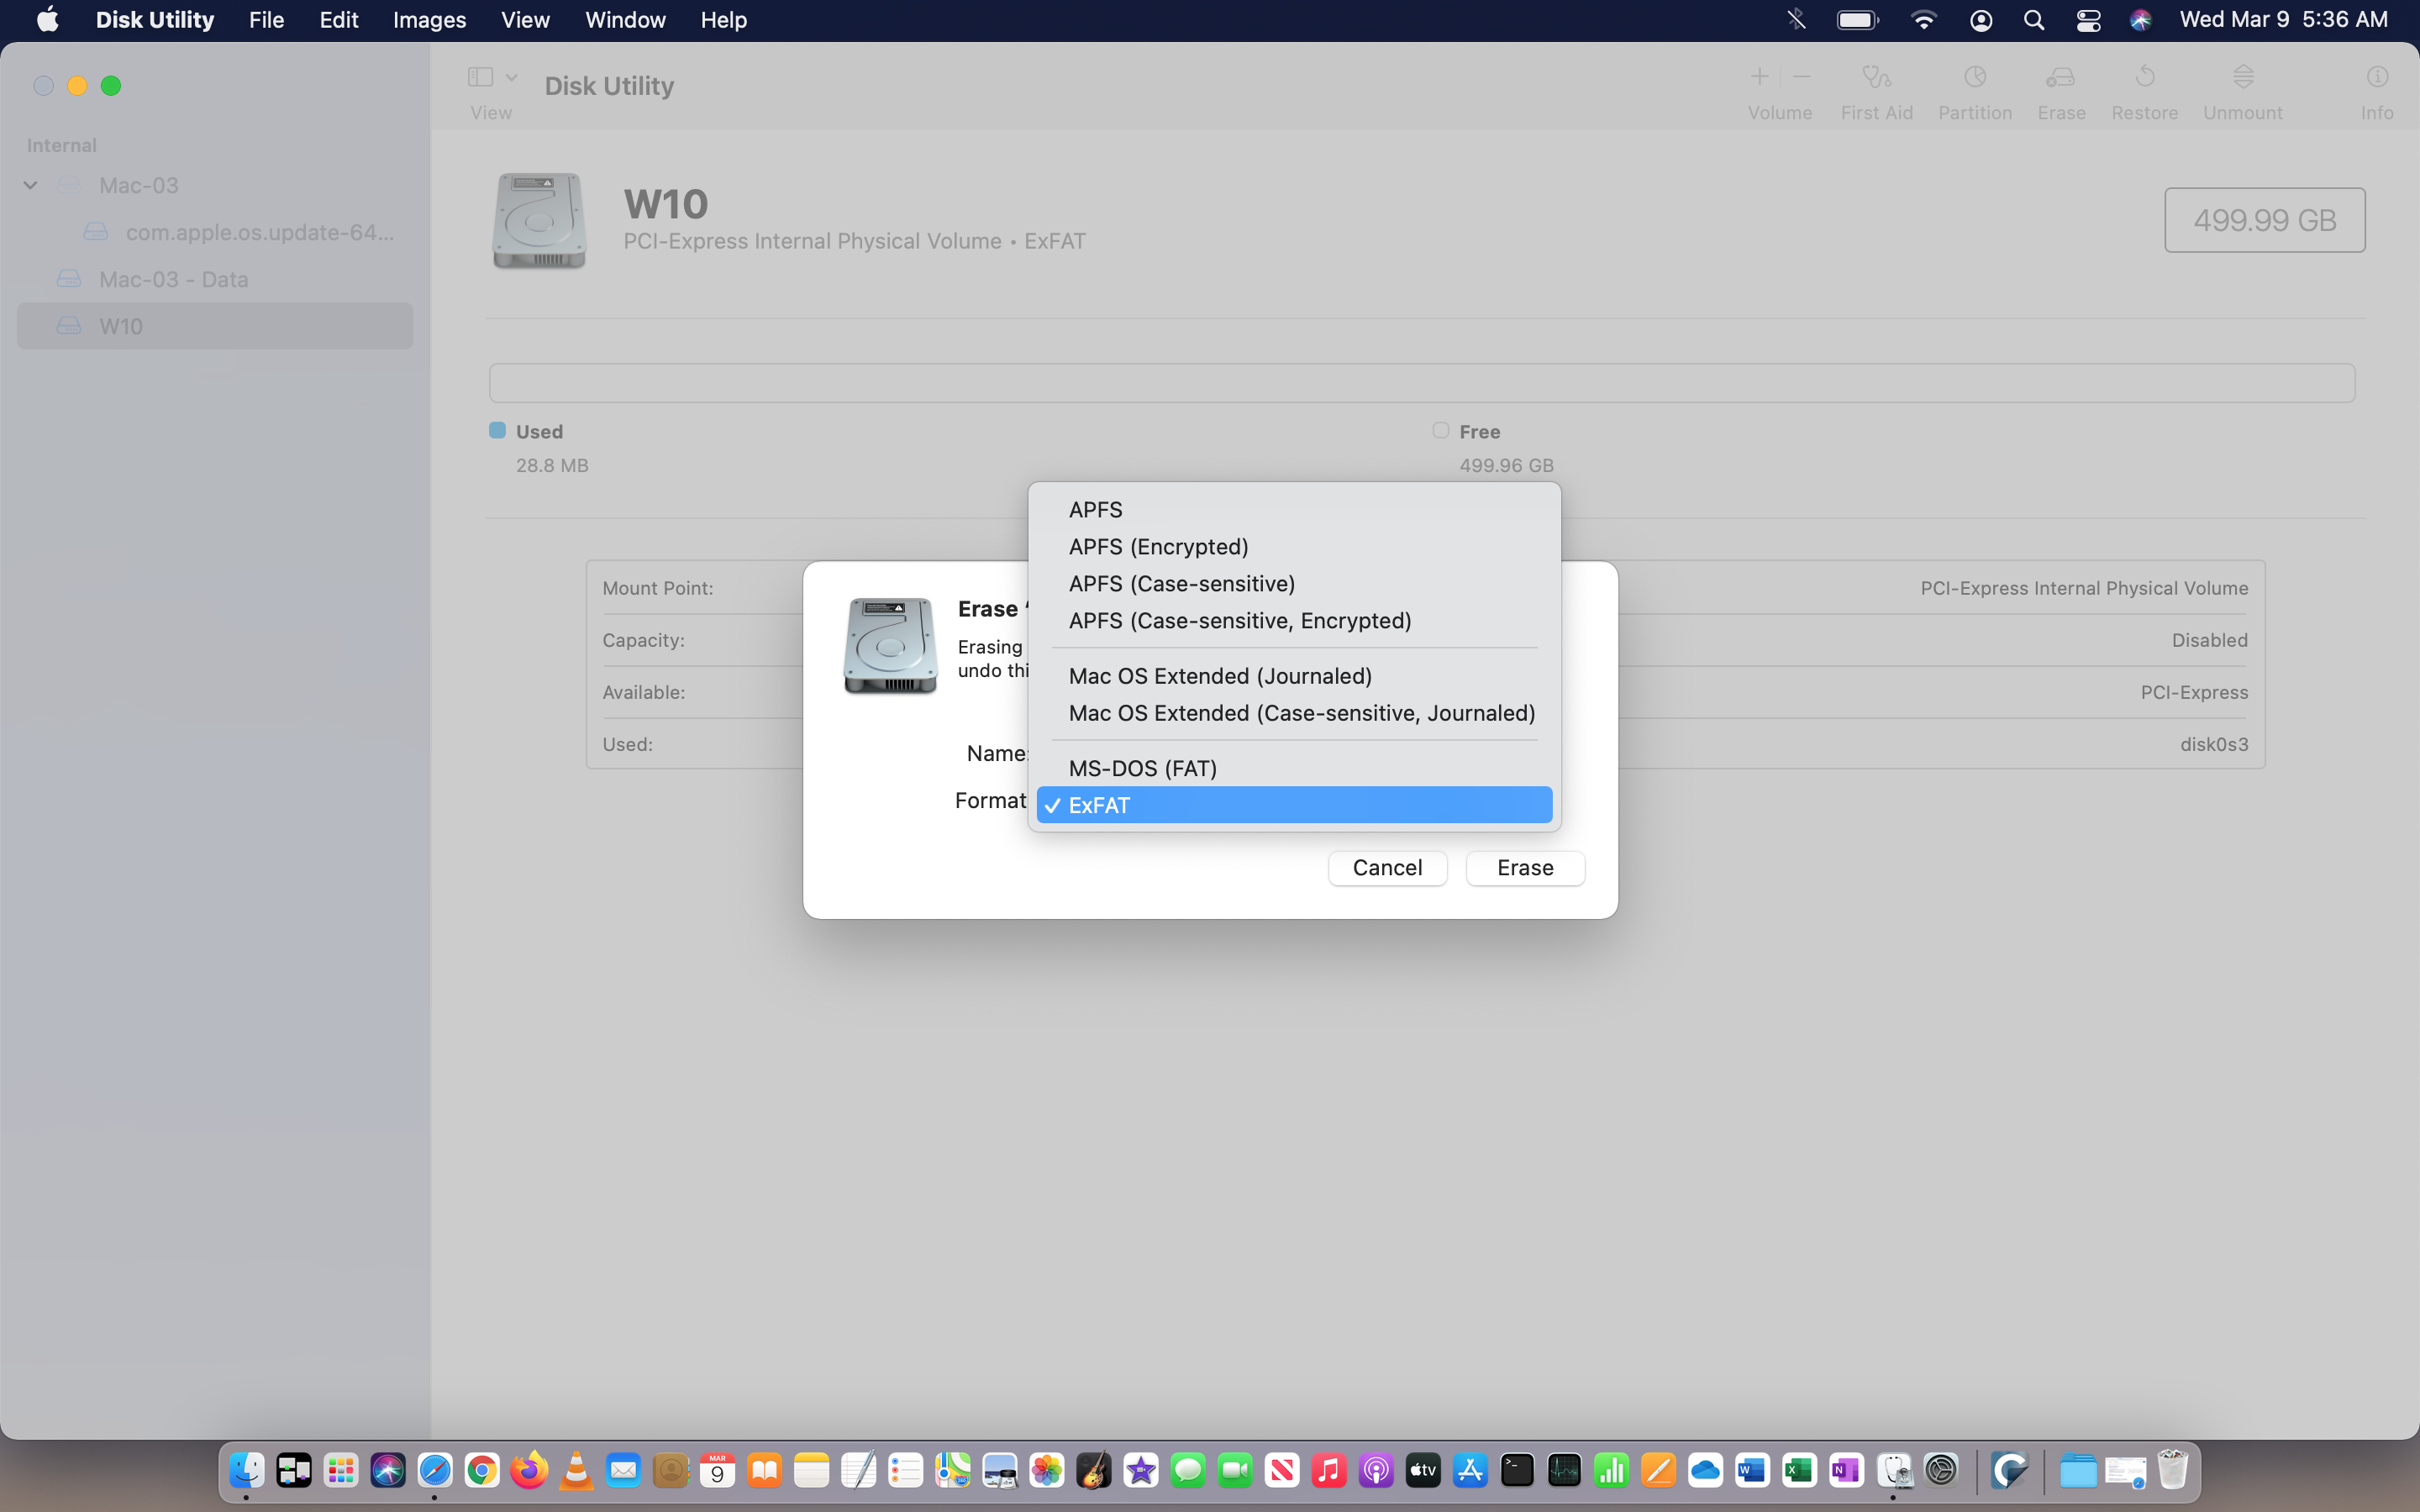
Task: Choose APFS (Encrypted) format
Action: tap(1158, 547)
